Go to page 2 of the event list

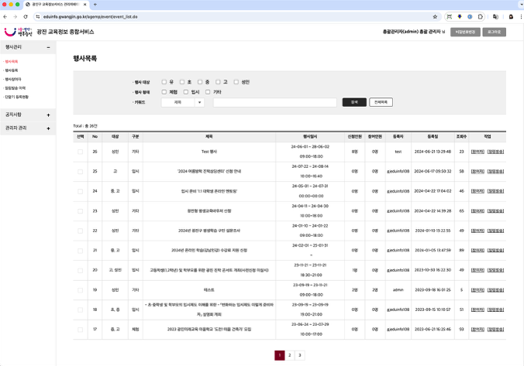[289, 355]
